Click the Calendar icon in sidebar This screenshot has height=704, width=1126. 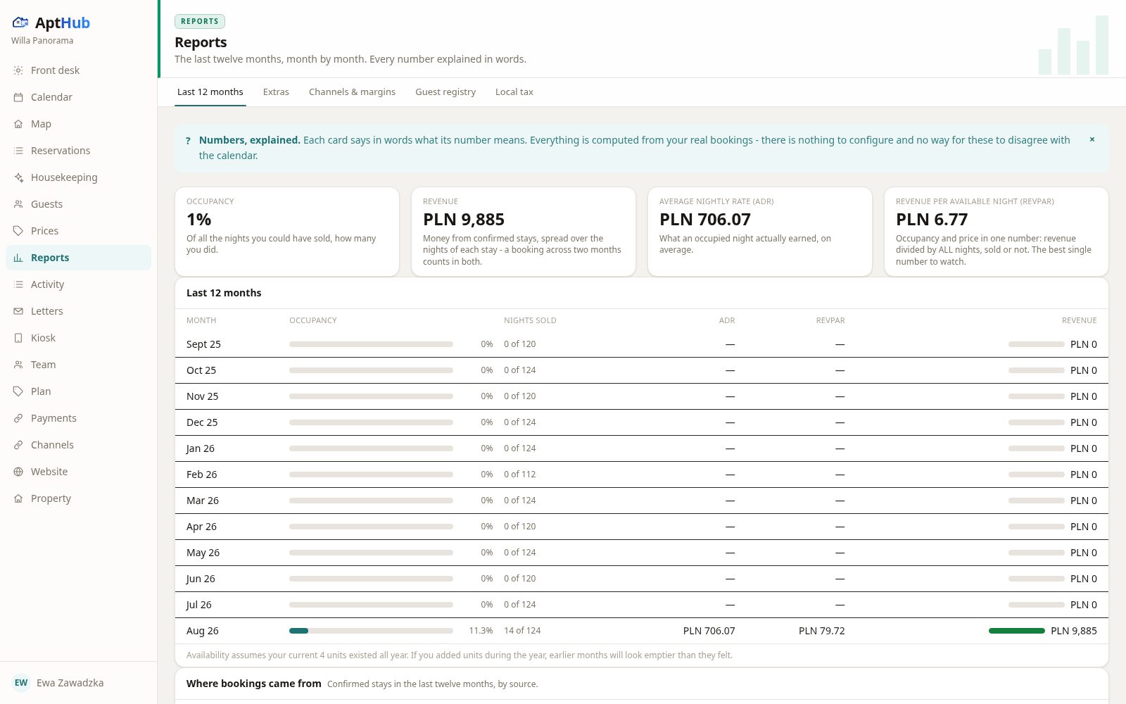coord(18,97)
